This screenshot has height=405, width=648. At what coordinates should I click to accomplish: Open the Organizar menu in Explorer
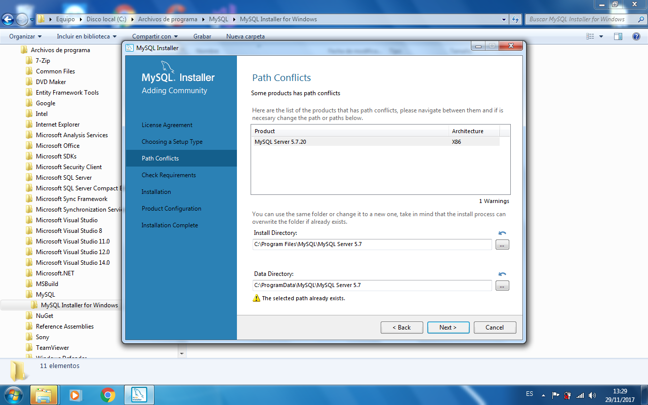25,36
